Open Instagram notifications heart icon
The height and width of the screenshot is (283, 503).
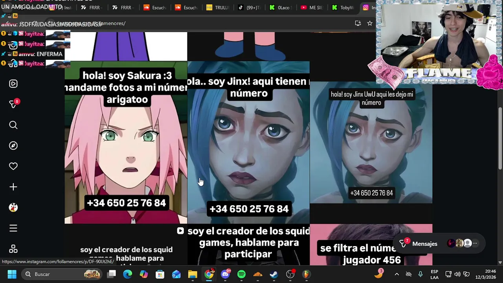(13, 166)
